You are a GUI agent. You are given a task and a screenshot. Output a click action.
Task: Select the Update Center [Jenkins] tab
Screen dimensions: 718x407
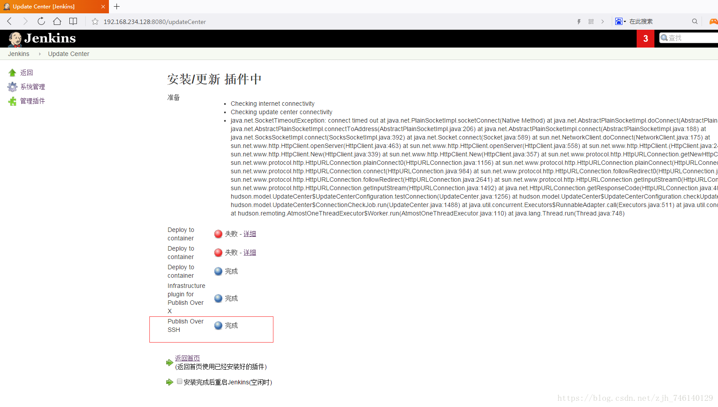click(x=54, y=7)
